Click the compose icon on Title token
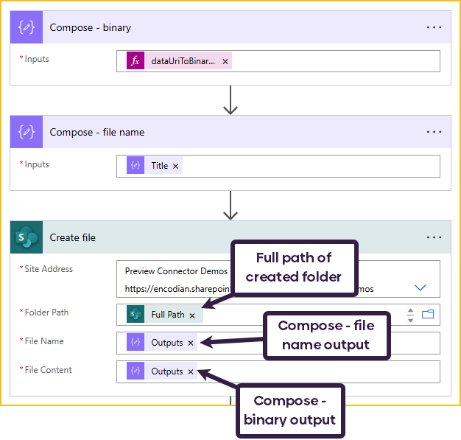 (x=136, y=165)
